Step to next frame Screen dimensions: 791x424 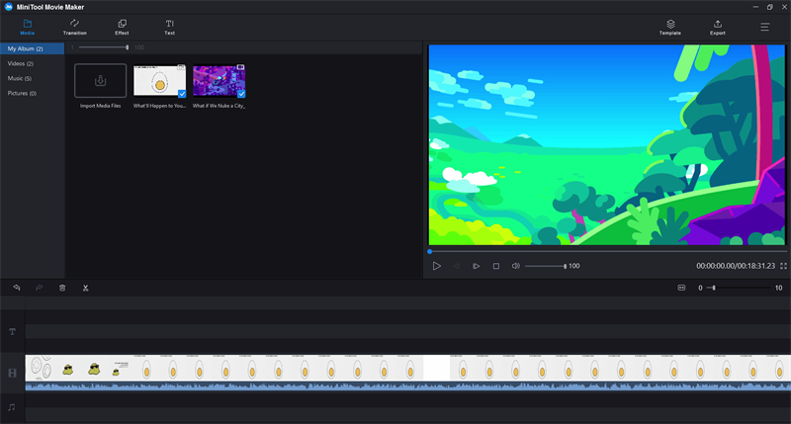pos(476,266)
